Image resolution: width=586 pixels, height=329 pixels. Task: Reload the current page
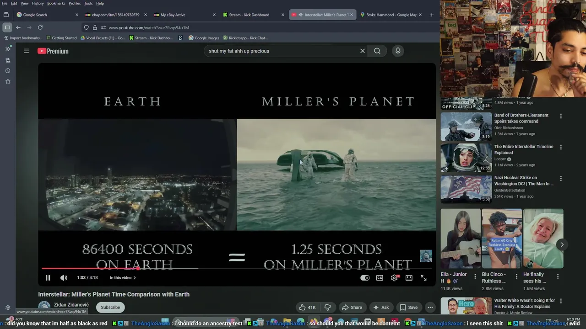40,27
